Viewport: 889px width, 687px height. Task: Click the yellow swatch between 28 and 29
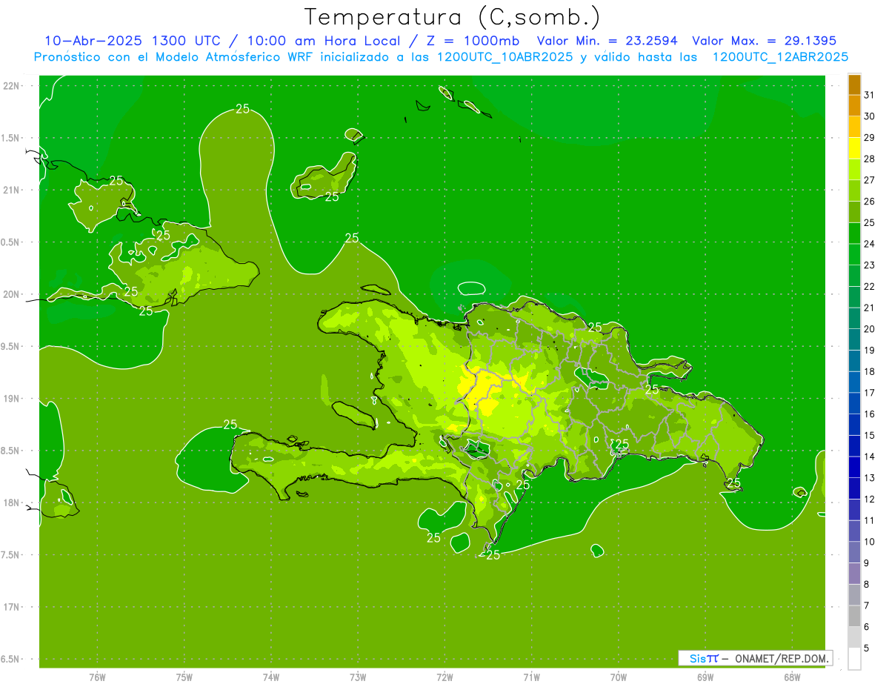854,148
